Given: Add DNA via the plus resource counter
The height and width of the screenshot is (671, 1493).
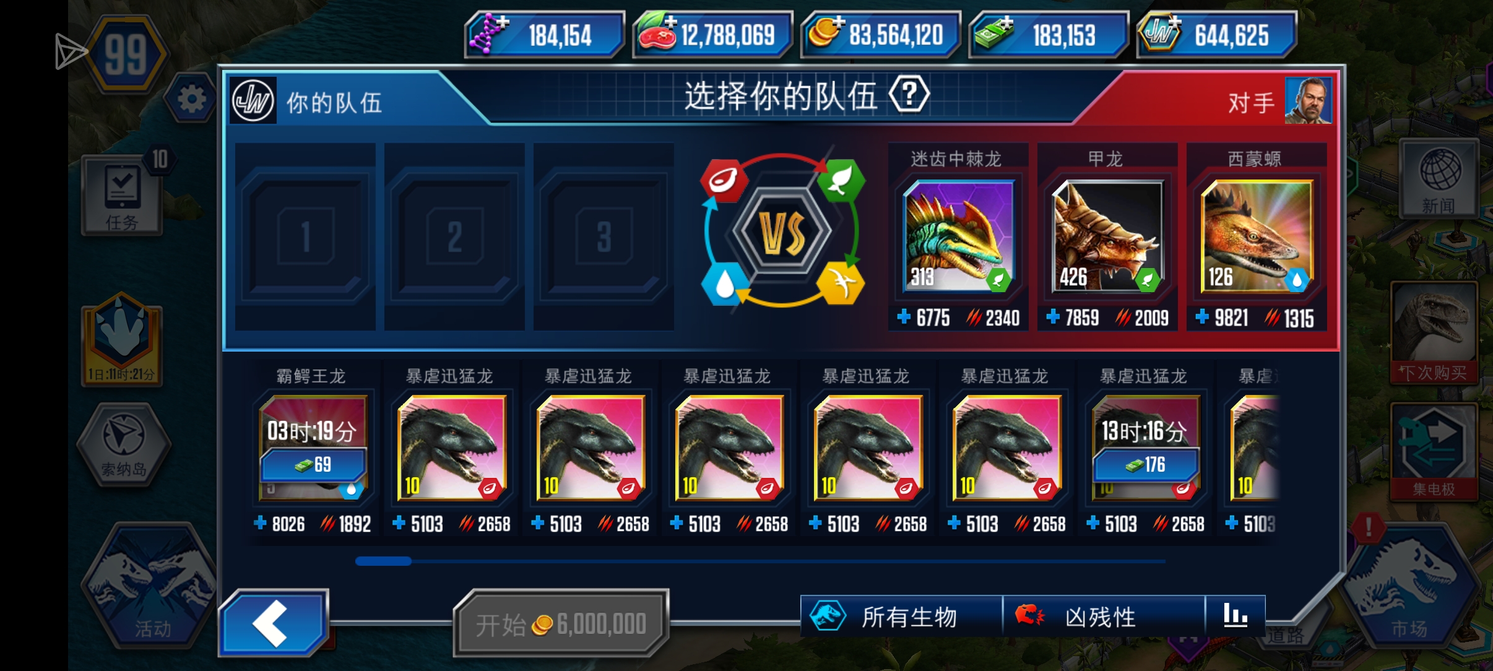Looking at the screenshot, I should (x=545, y=35).
